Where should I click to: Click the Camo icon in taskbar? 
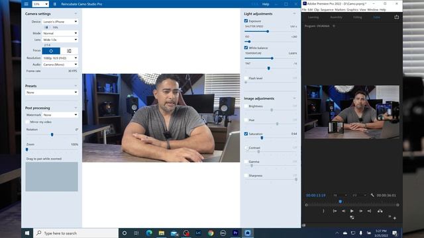248,233
